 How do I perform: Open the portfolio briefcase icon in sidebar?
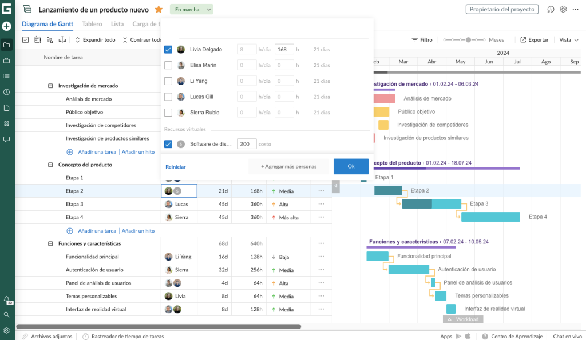click(x=7, y=60)
